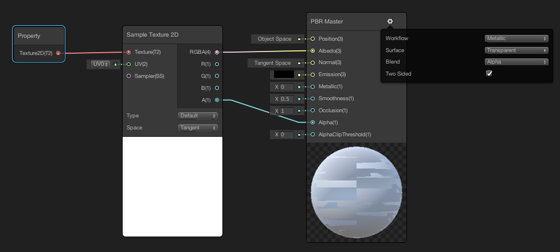Click RGBA(4) output port
Image resolution: width=560 pixels, height=252 pixels.
[x=217, y=52]
